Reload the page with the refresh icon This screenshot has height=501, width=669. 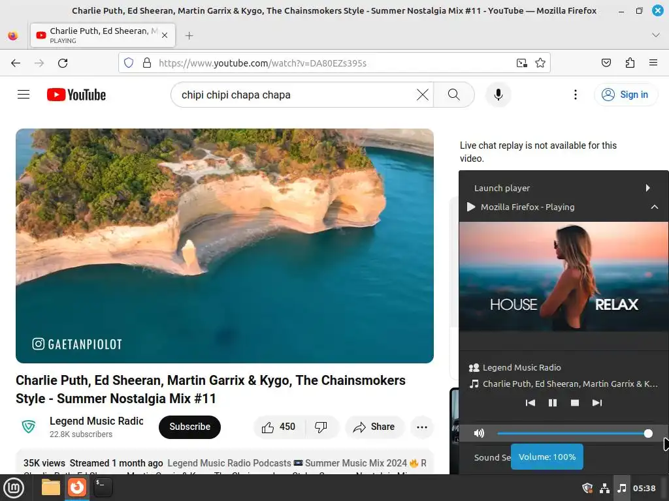pyautogui.click(x=63, y=63)
